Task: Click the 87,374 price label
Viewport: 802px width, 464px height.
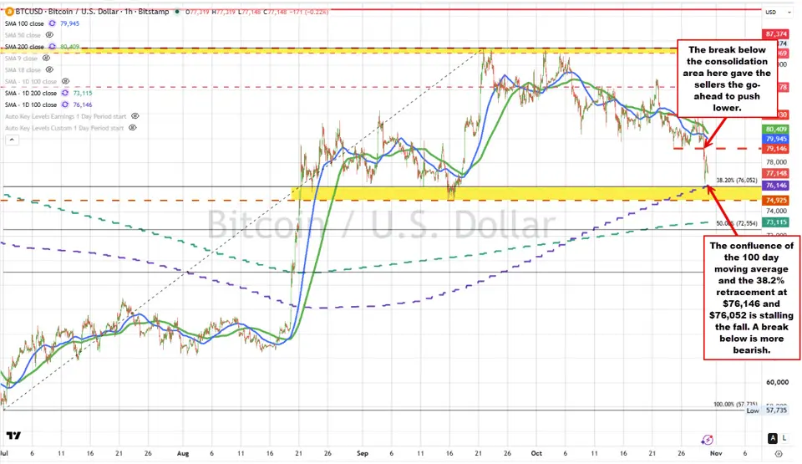Action: 776,33
